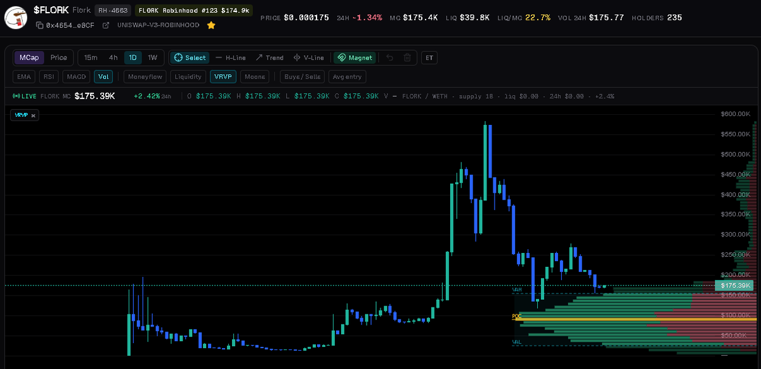The width and height of the screenshot is (761, 369).
Task: Open the FLORK Robinhood #123 rank badge
Action: (x=194, y=11)
